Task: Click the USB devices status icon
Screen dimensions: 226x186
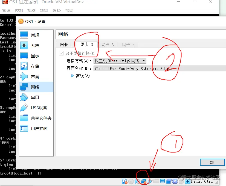Action: 150,181
